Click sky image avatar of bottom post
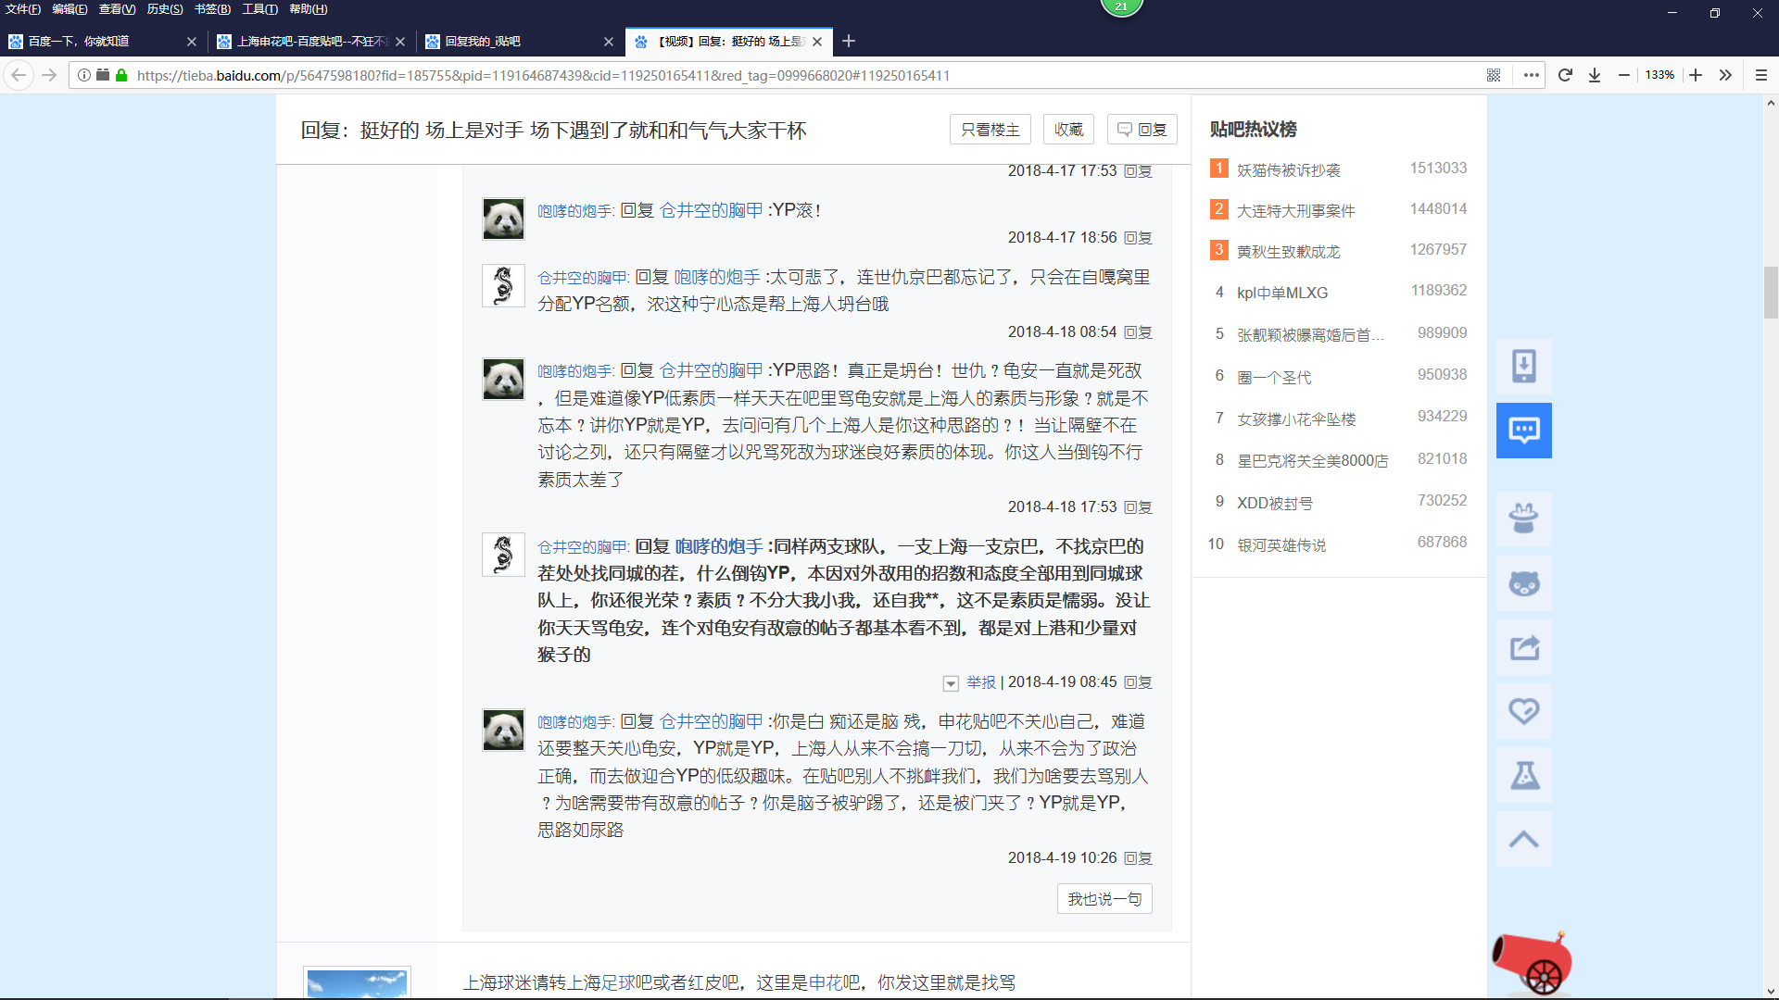1779x1000 pixels. coord(357,983)
